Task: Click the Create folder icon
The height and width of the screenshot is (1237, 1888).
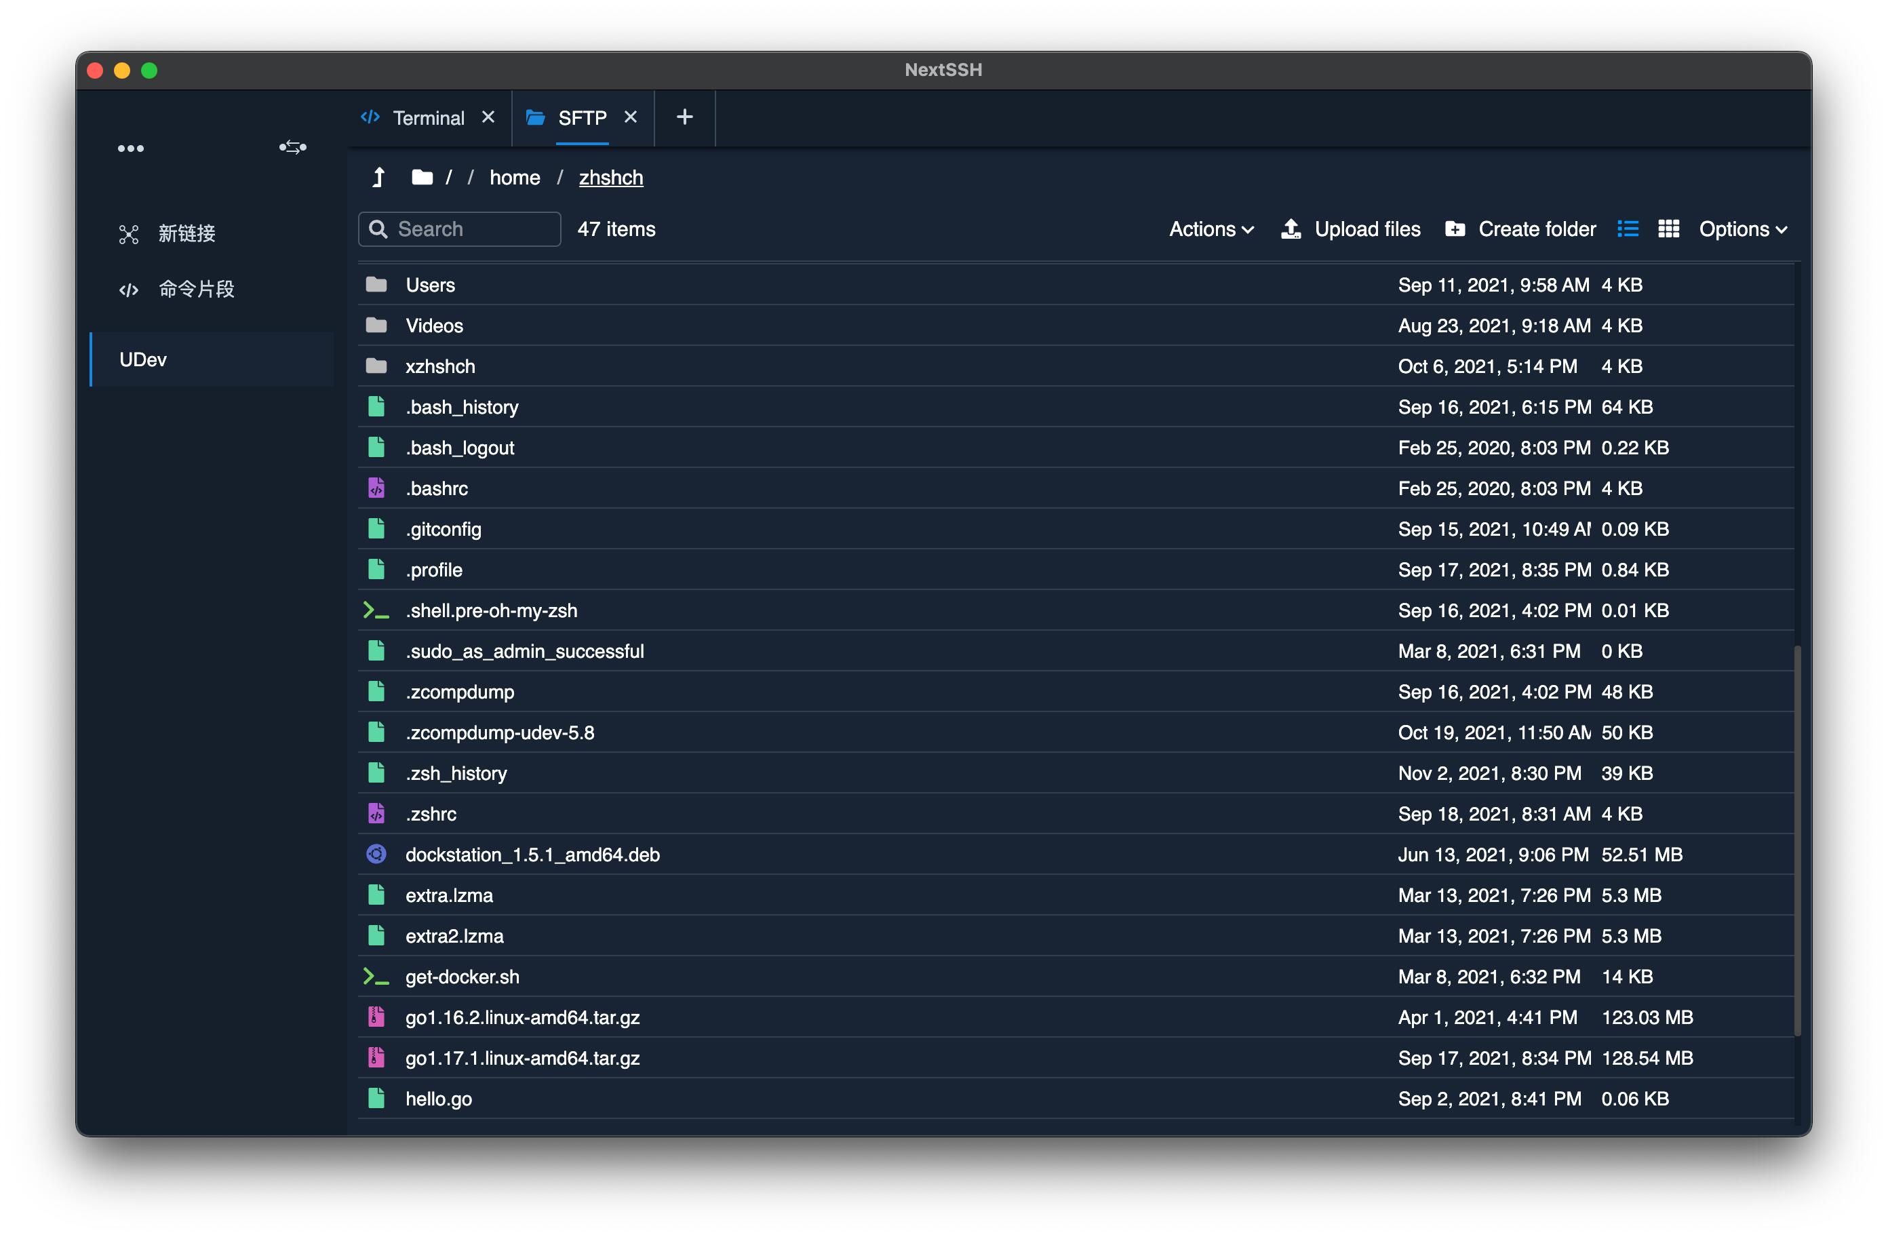Action: (x=1455, y=229)
